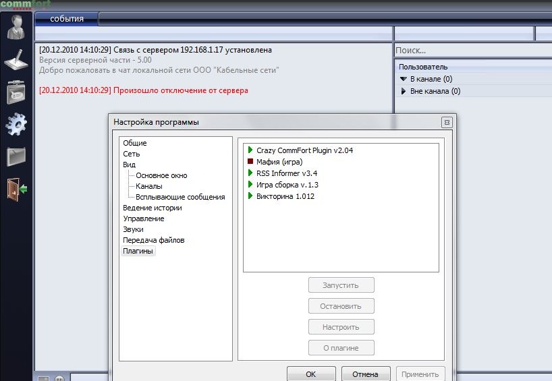
Task: Close the Настройка программы dialog
Action: 446,122
